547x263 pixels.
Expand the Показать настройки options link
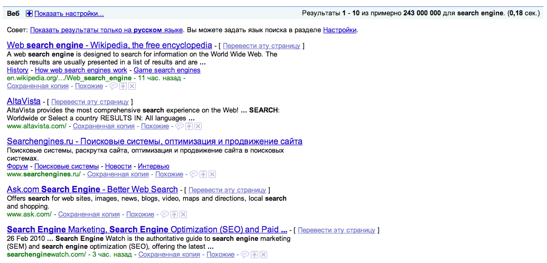point(69,14)
